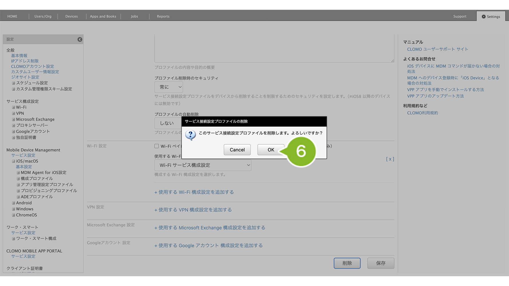Toggle the Wi-Fi pairing checkbox

pos(157,146)
